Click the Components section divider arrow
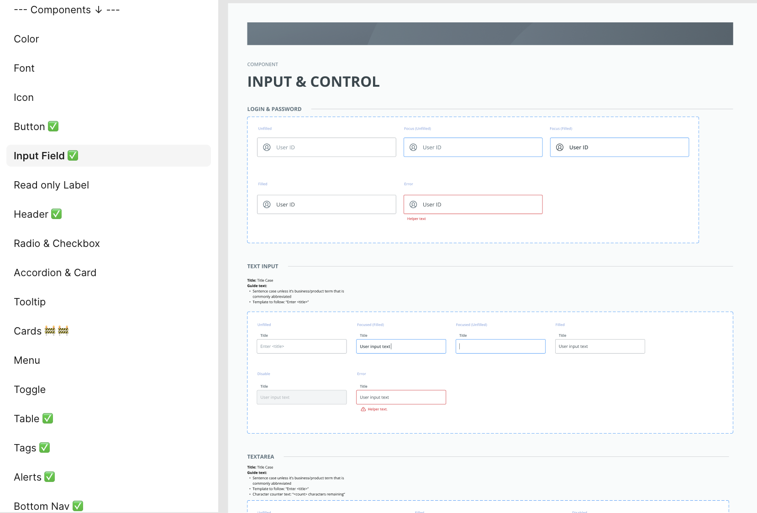Image resolution: width=757 pixels, height=513 pixels. (x=99, y=10)
